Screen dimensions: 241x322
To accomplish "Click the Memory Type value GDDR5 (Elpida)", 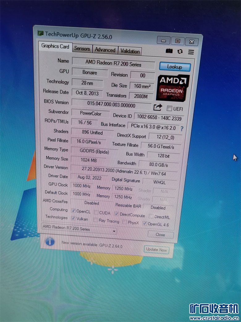I will [95, 151].
